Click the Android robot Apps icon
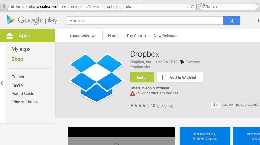 tap(10, 36)
